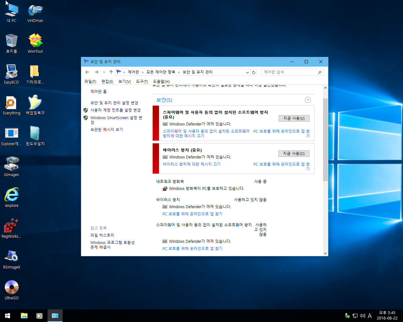Click 스파이웨어 방지에 대한 메시지 끄기 link
Image resolution: width=403 pixels, height=322 pixels.
pyautogui.click(x=206, y=133)
